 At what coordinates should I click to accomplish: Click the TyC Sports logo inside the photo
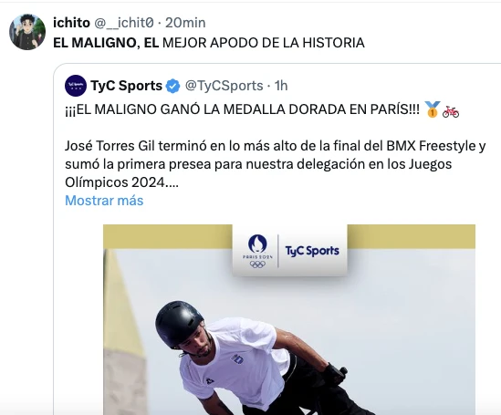pos(312,251)
